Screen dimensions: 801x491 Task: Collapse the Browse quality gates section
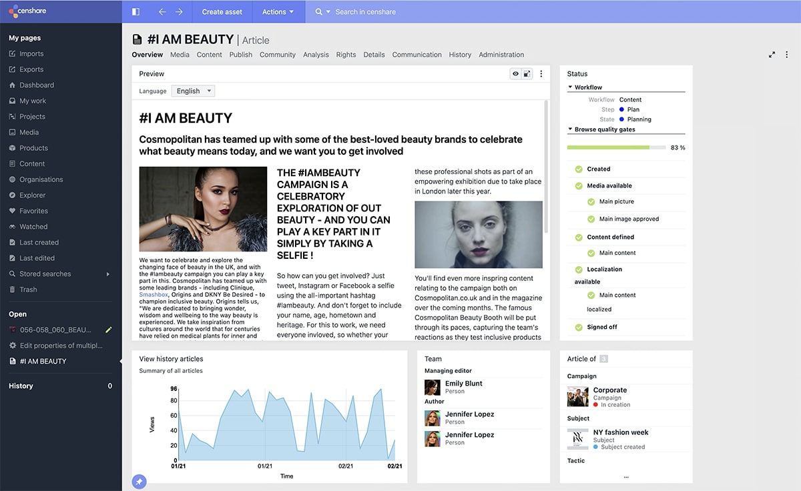pos(570,129)
